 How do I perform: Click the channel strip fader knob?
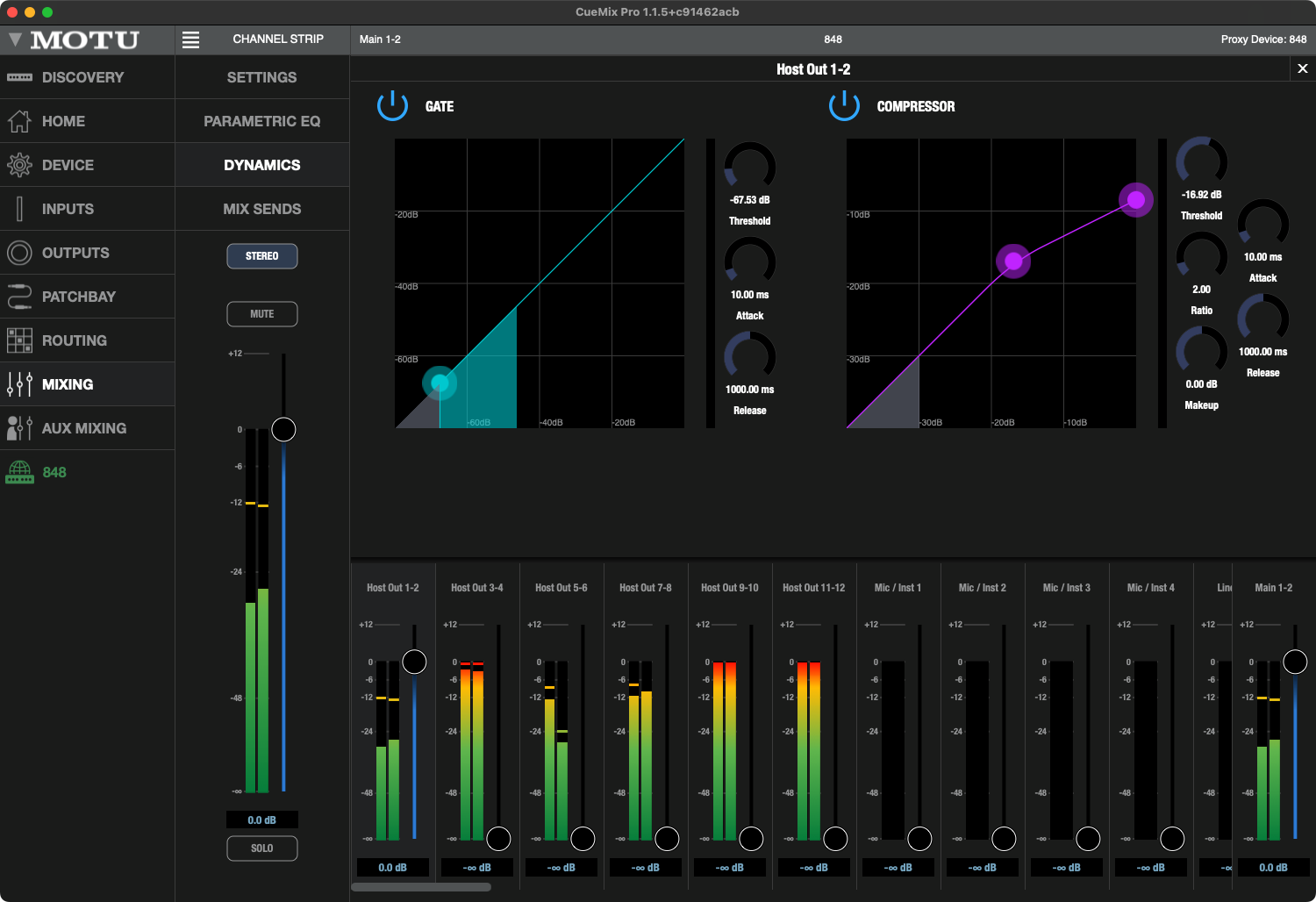283,429
